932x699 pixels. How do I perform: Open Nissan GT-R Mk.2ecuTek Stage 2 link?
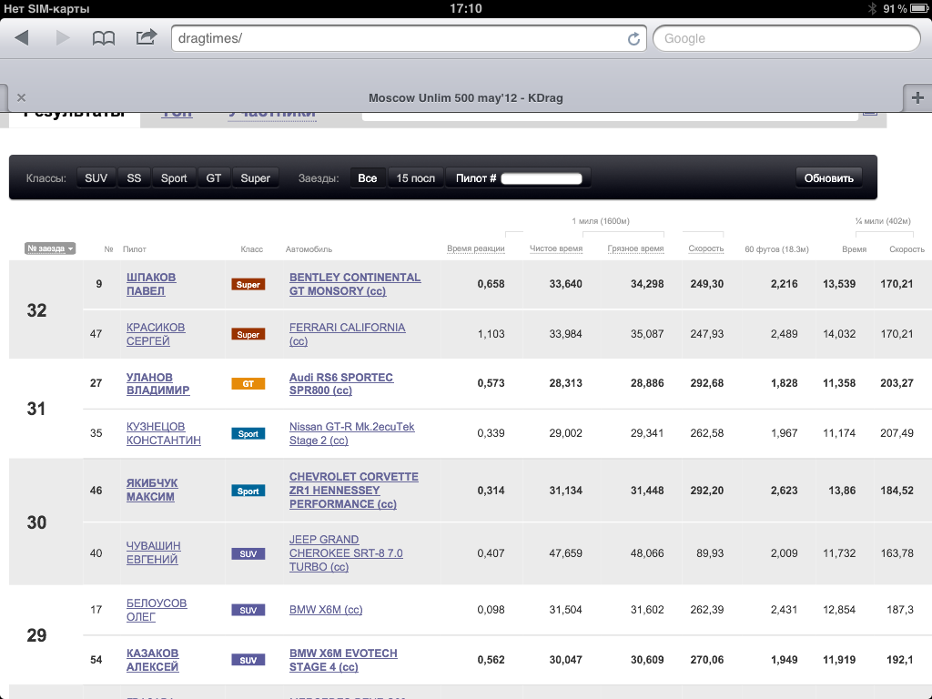(352, 433)
